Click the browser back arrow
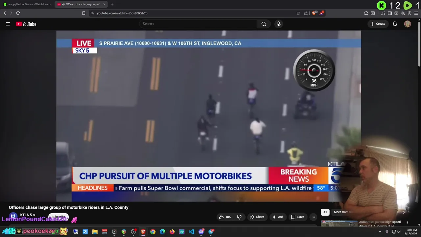 point(5,13)
